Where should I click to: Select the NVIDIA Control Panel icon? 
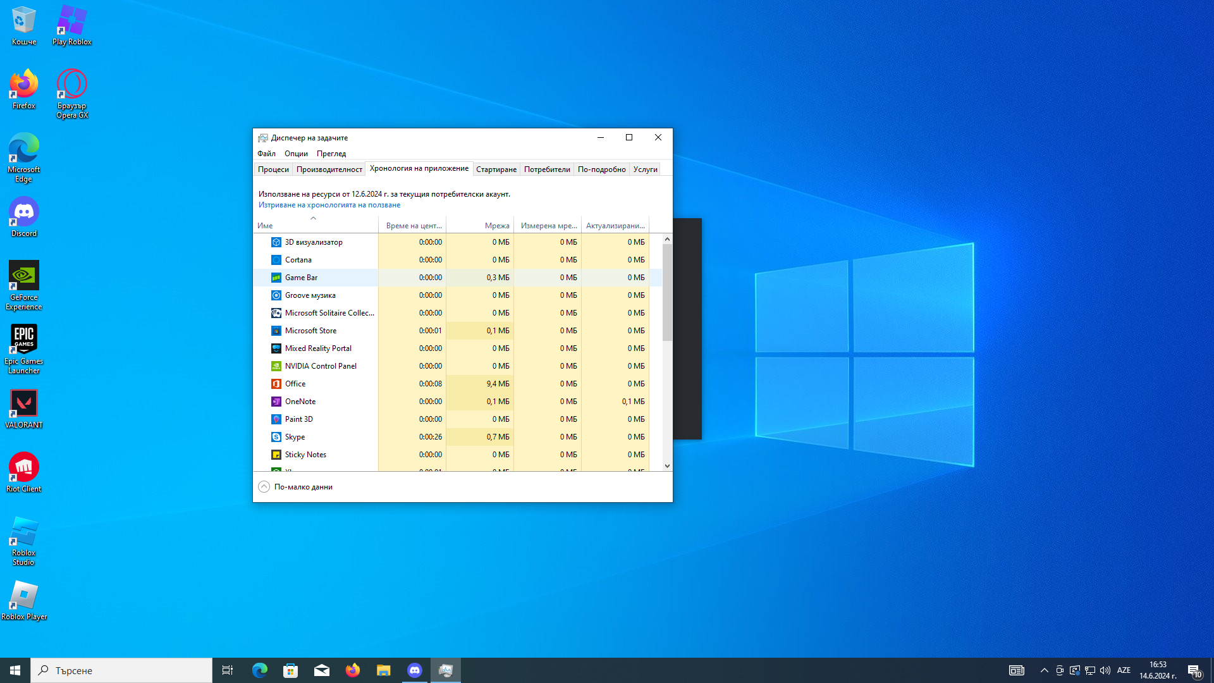click(276, 366)
